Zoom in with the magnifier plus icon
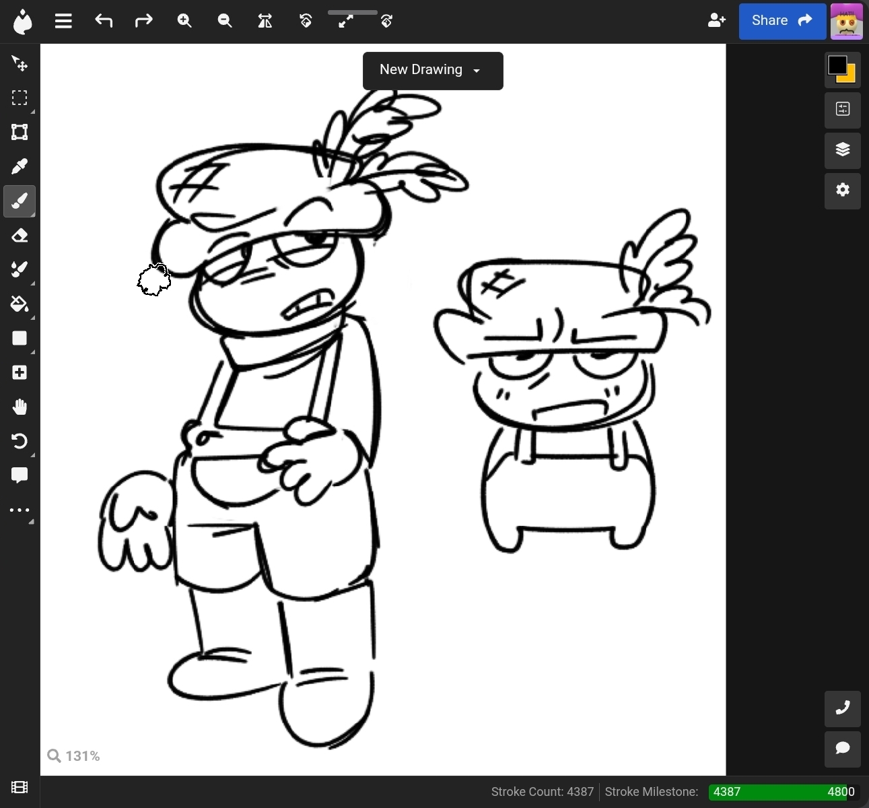Image resolution: width=869 pixels, height=808 pixels. pyautogui.click(x=184, y=21)
